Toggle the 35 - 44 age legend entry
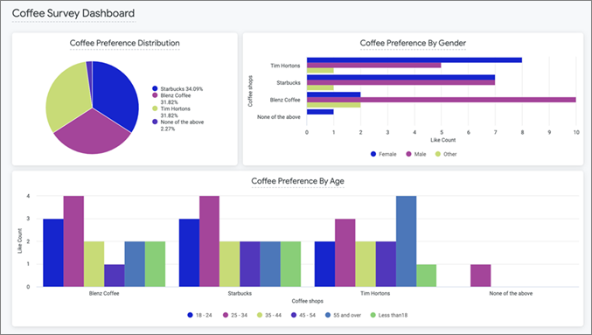This screenshot has height=335, width=592. point(269,315)
